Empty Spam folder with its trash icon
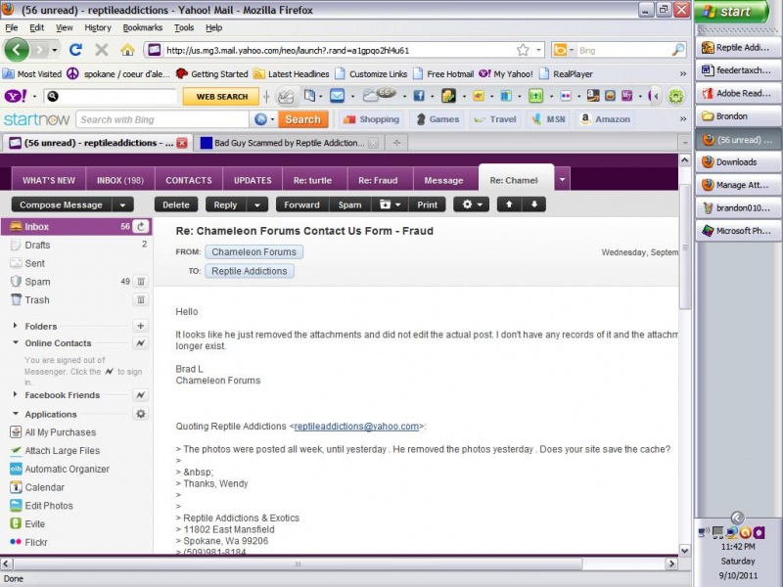Screen dimensions: 783x587 [141, 282]
